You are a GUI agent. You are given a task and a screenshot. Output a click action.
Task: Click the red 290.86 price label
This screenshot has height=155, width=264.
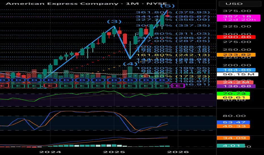point(236,37)
